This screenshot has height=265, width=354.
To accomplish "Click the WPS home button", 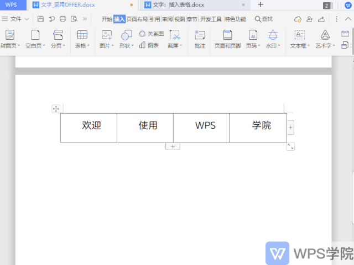I will click(x=13, y=5).
